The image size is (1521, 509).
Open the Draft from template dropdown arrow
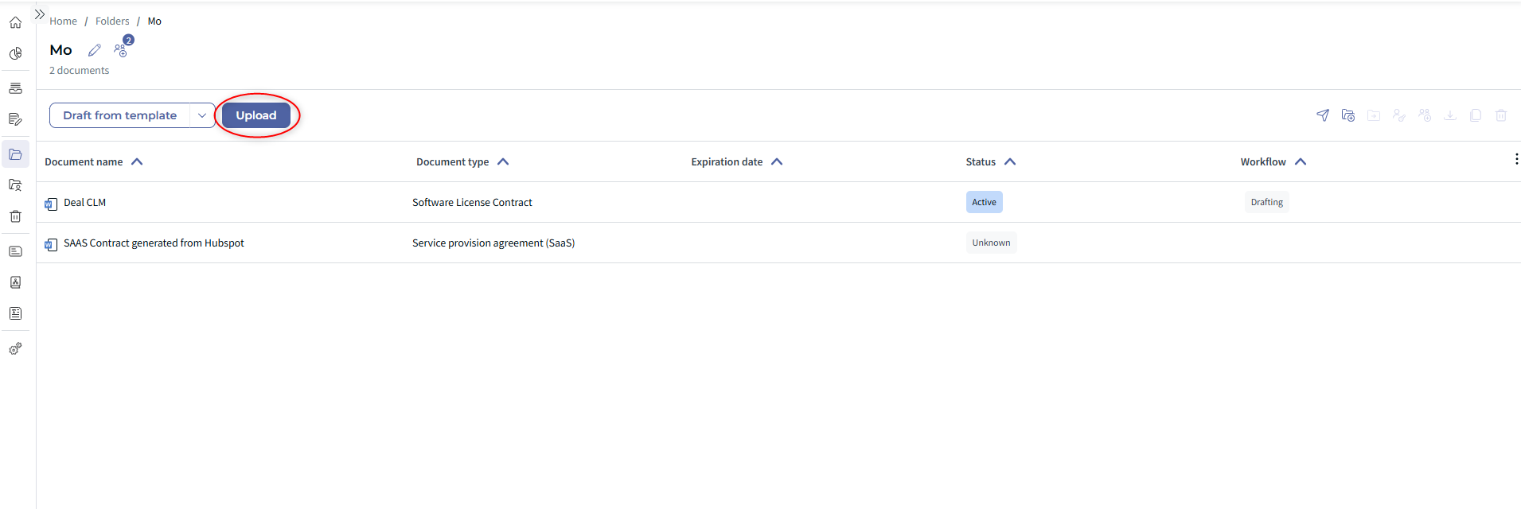click(202, 115)
